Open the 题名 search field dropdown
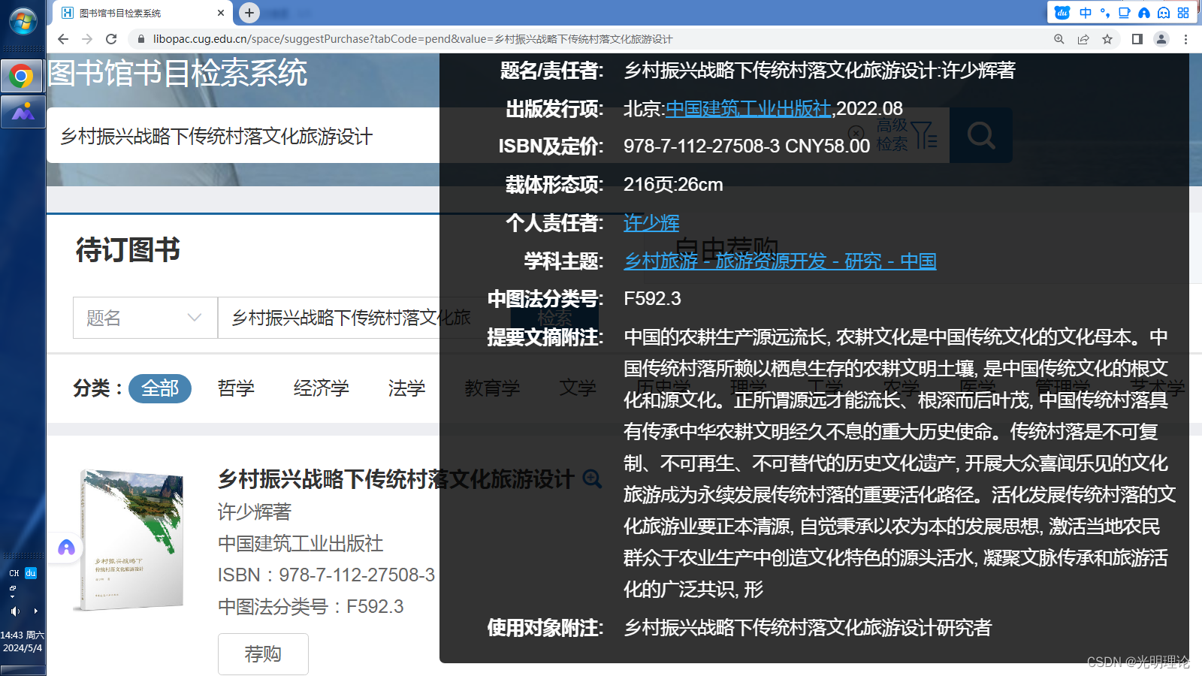This screenshot has width=1202, height=676. [x=145, y=318]
